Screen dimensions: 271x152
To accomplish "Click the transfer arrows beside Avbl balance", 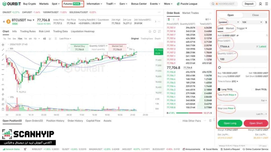I will point(237,36).
